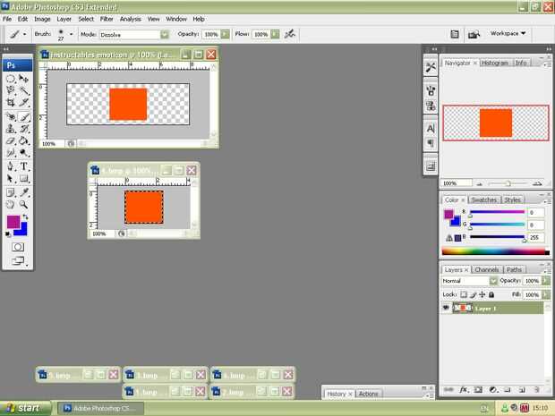555x416 pixels.
Task: Select the Eyedropper tool
Action: click(23, 192)
